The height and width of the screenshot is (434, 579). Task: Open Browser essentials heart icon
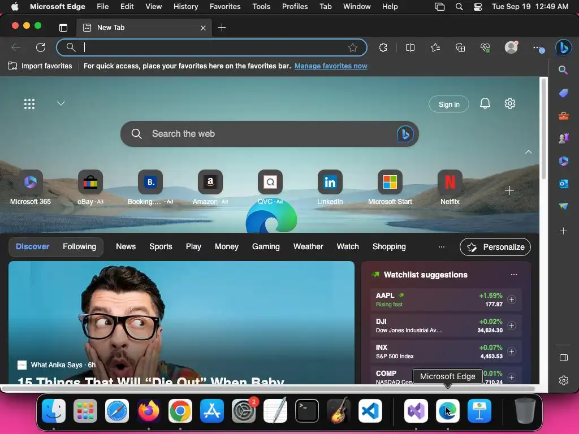tap(485, 47)
